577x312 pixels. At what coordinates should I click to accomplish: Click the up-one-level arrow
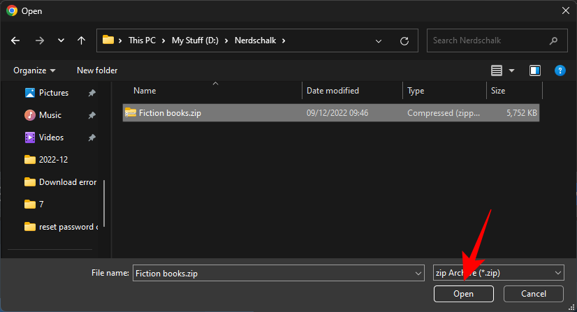click(81, 40)
